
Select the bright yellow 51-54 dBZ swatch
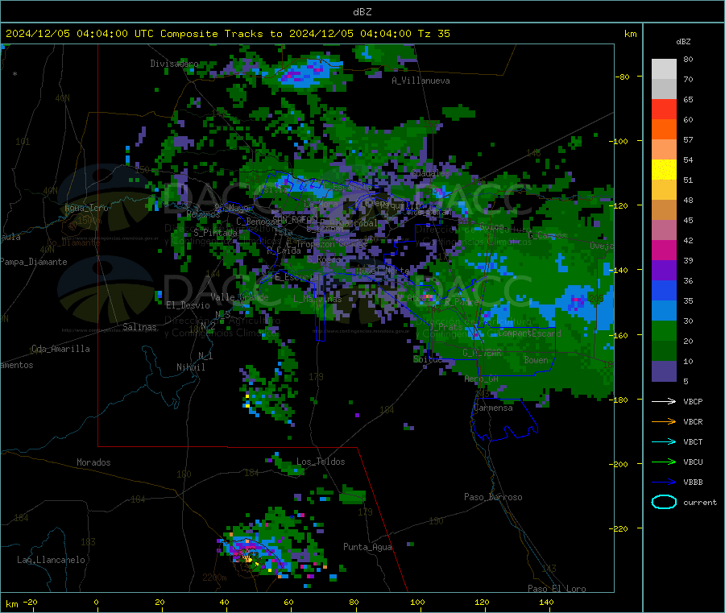pyautogui.click(x=664, y=170)
